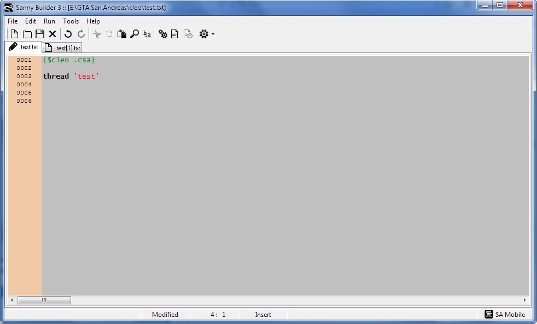Compile the script
The image size is (537, 324).
163,33
